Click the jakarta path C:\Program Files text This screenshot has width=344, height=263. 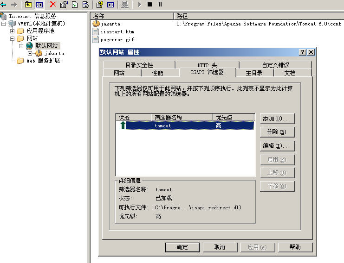coord(259,24)
